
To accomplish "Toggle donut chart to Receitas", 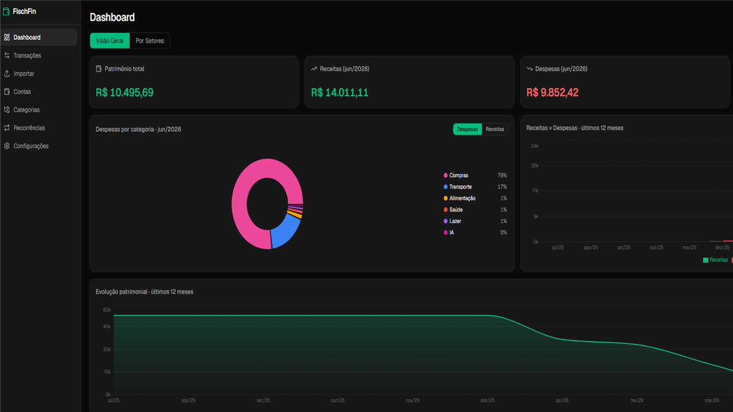I will [x=495, y=129].
